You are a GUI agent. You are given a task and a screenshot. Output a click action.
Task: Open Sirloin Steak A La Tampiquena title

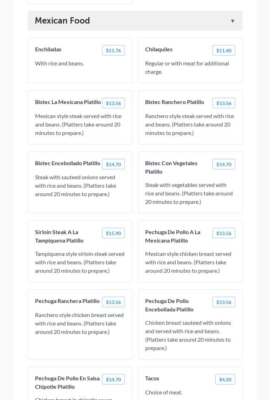(x=59, y=236)
